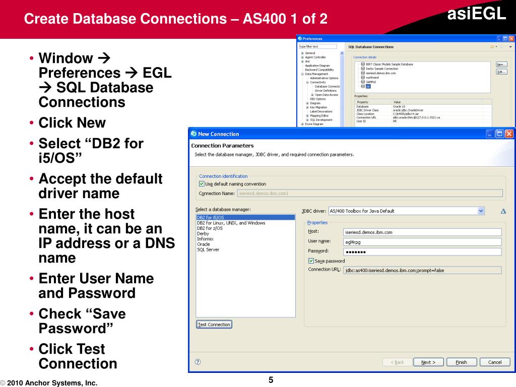Click the BIRT Classic Models database icon
The width and height of the screenshot is (516, 387).
(x=363, y=64)
